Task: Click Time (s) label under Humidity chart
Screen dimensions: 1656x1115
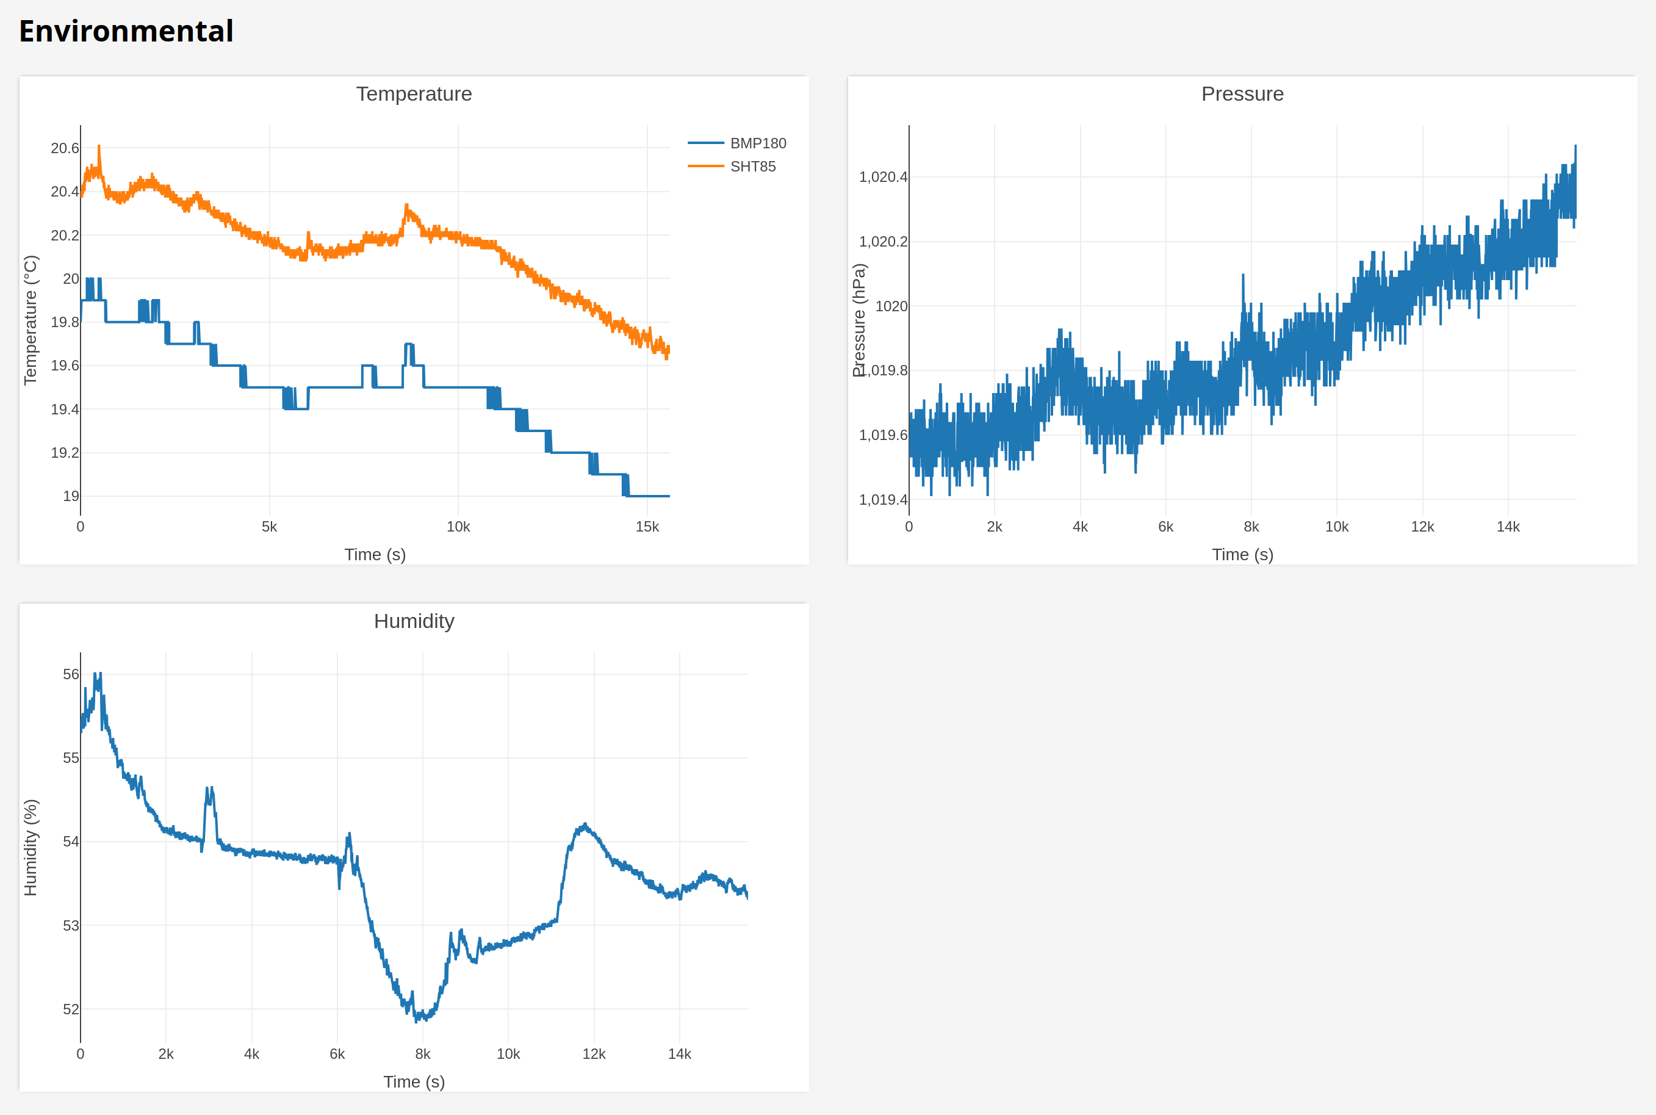Action: [x=414, y=1081]
